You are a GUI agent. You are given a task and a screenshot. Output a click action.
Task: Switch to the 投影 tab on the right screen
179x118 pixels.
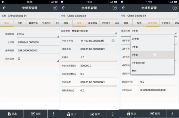[x=139, y=23]
